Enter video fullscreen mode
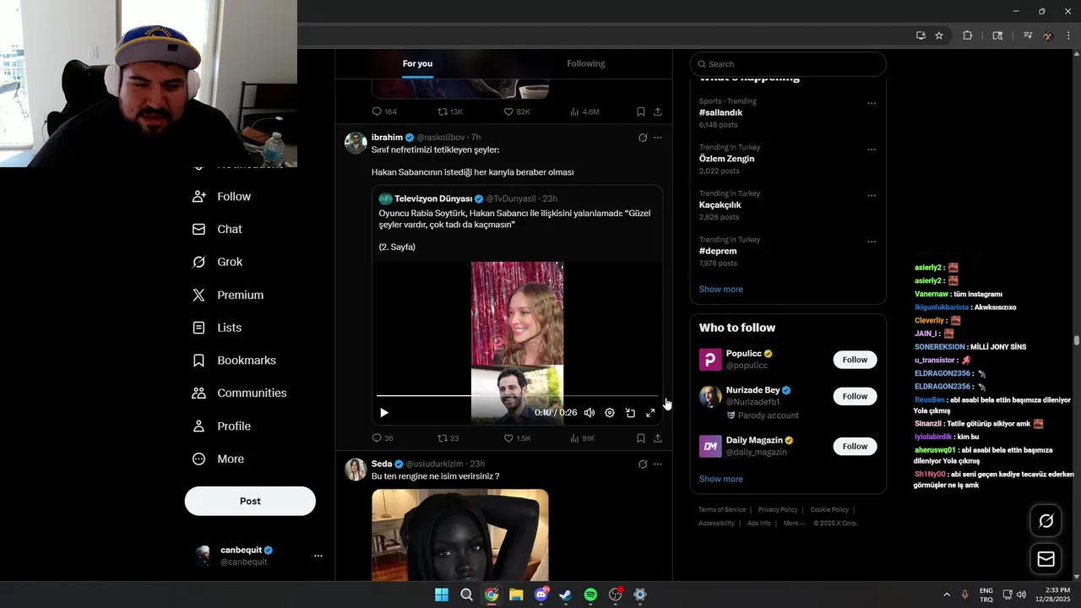The image size is (1081, 608). (x=650, y=413)
